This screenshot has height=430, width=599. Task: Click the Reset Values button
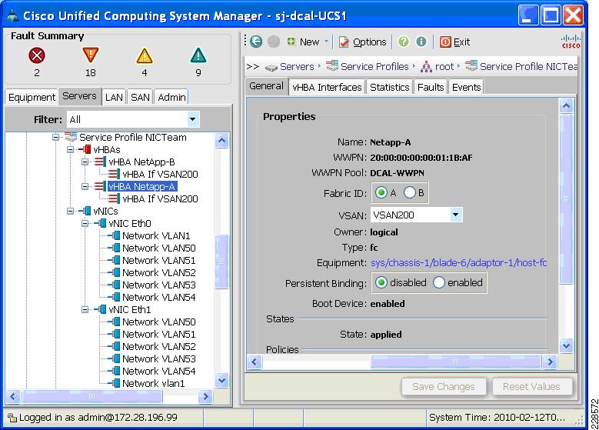(x=531, y=387)
